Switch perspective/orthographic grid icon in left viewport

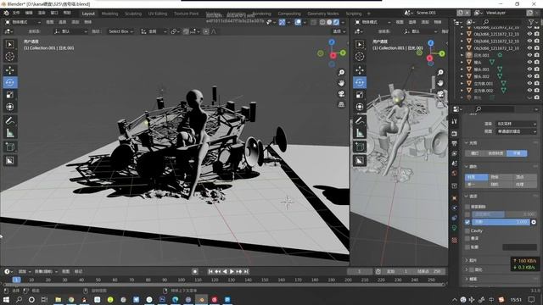(x=341, y=104)
